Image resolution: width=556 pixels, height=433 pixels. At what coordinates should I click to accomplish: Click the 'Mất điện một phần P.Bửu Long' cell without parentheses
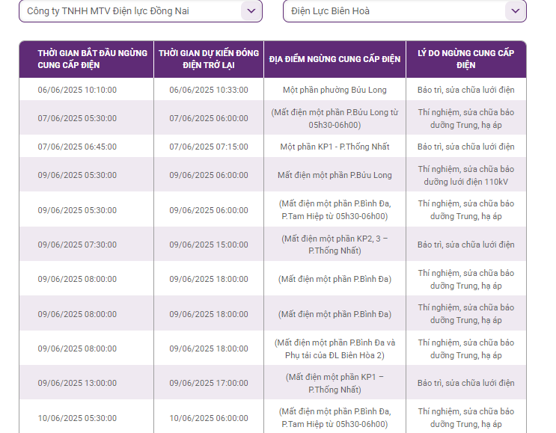point(334,175)
